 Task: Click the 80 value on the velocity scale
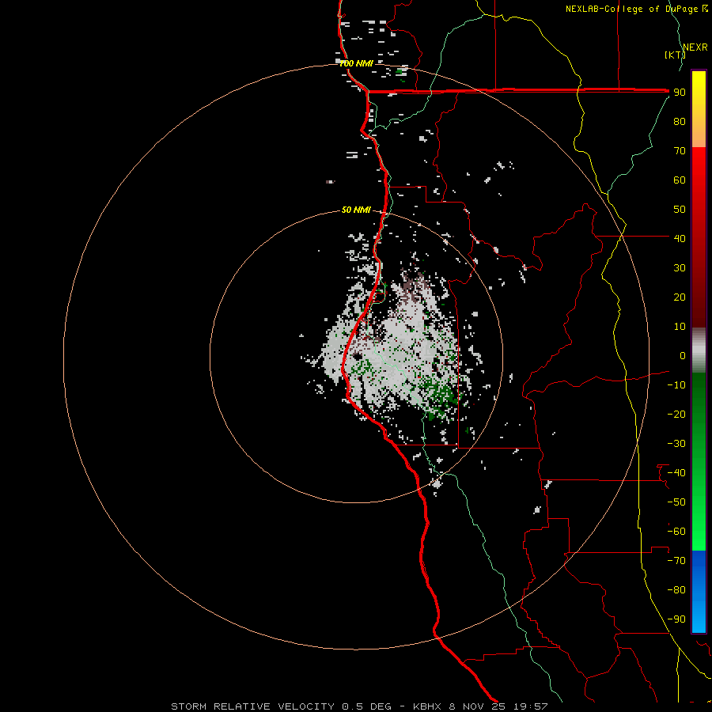click(680, 122)
